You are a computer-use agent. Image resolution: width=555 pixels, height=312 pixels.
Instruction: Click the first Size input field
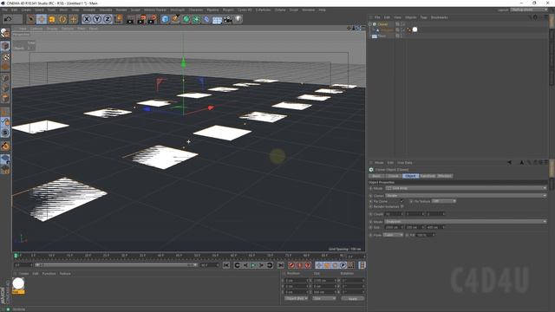pos(393,227)
